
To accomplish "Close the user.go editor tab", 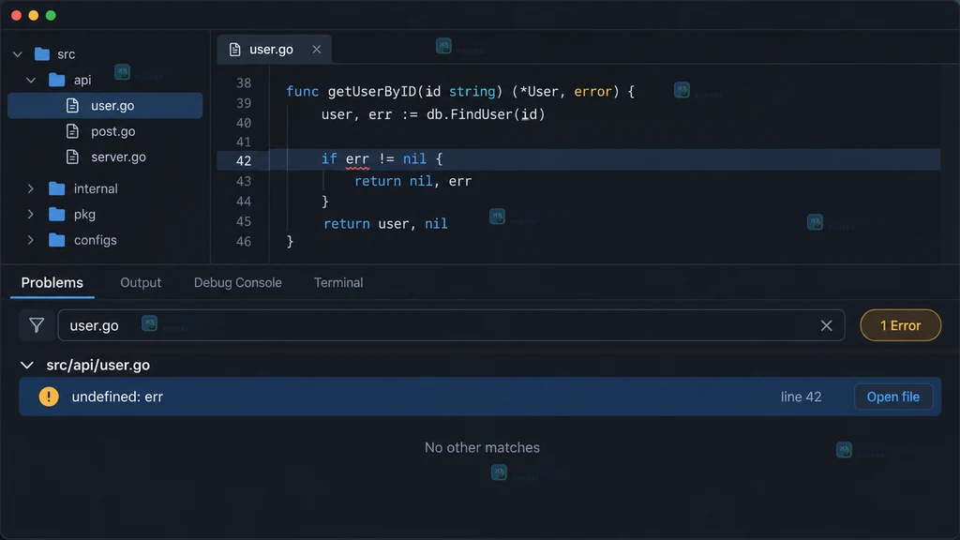I will (317, 50).
